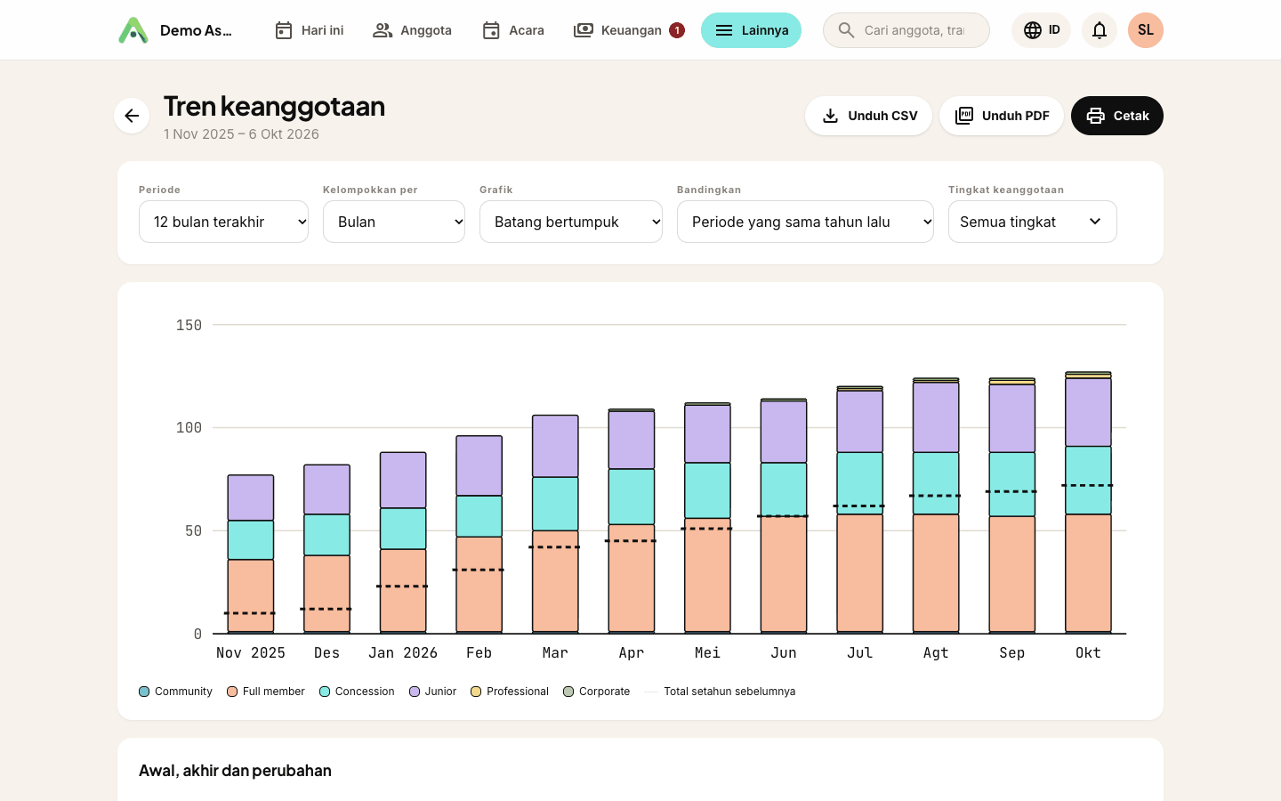Expand the Periode dropdown
Viewport: 1281px width, 801px height.
pyautogui.click(x=223, y=222)
